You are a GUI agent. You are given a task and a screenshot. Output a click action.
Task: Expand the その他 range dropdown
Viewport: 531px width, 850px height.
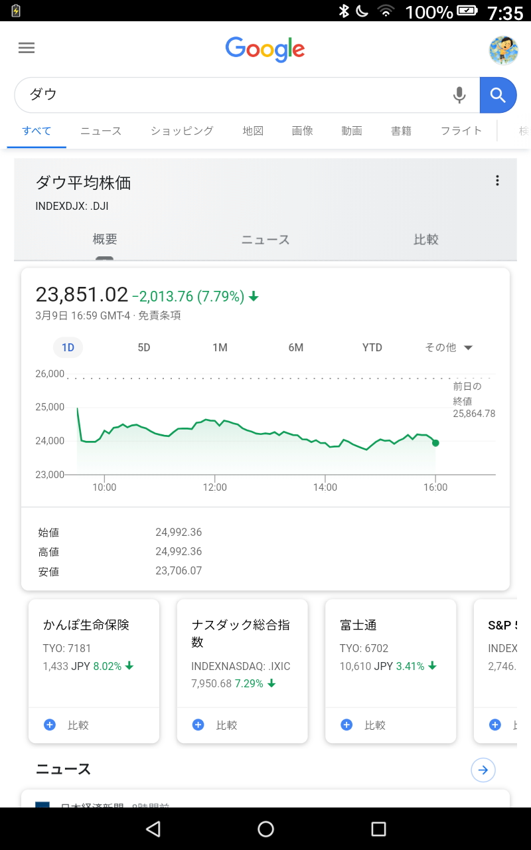click(x=449, y=347)
